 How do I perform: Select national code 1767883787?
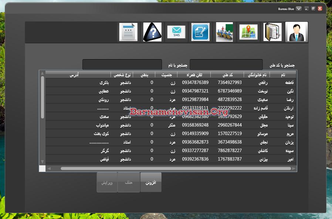click(x=230, y=159)
